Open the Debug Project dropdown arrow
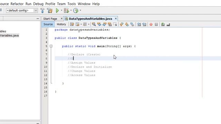221x124 pixels. click(71, 10)
